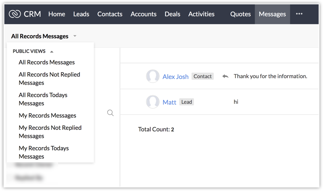323x191 pixels.
Task: Open Alex Josh contact link
Action: tap(175, 77)
